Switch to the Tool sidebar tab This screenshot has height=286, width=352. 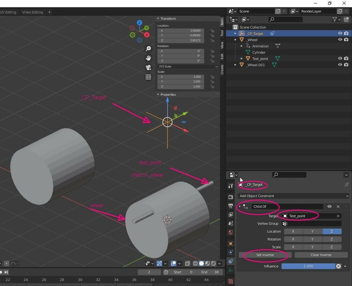pyautogui.click(x=222, y=33)
